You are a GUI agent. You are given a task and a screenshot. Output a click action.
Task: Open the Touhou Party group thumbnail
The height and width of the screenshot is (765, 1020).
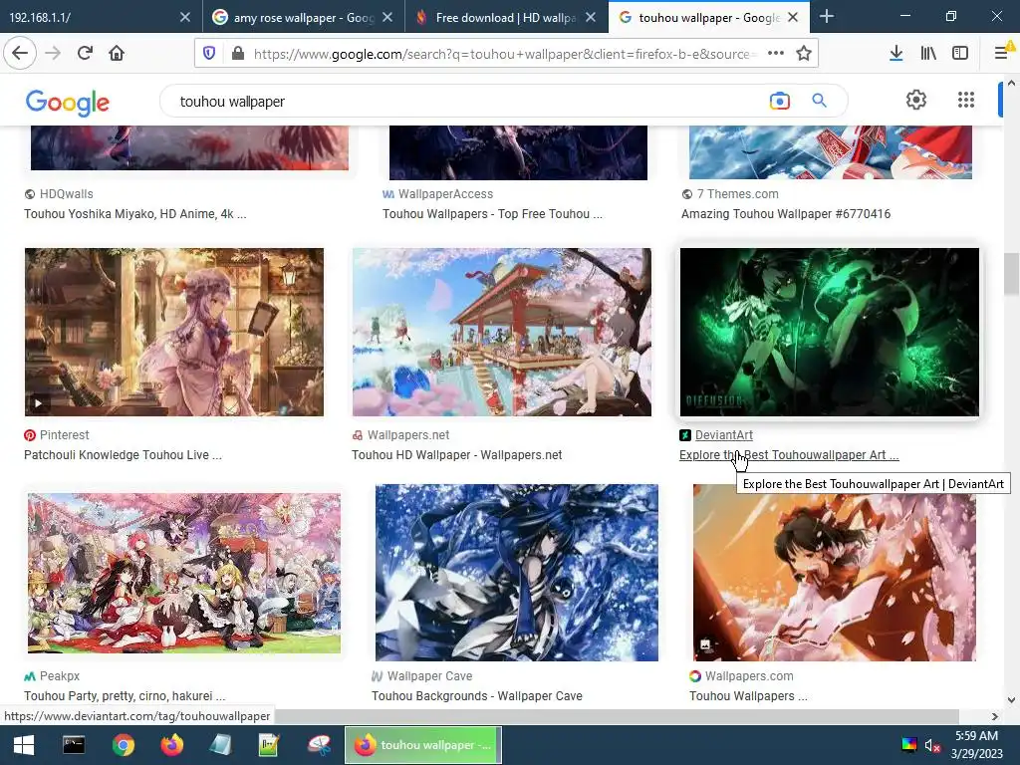(183, 573)
